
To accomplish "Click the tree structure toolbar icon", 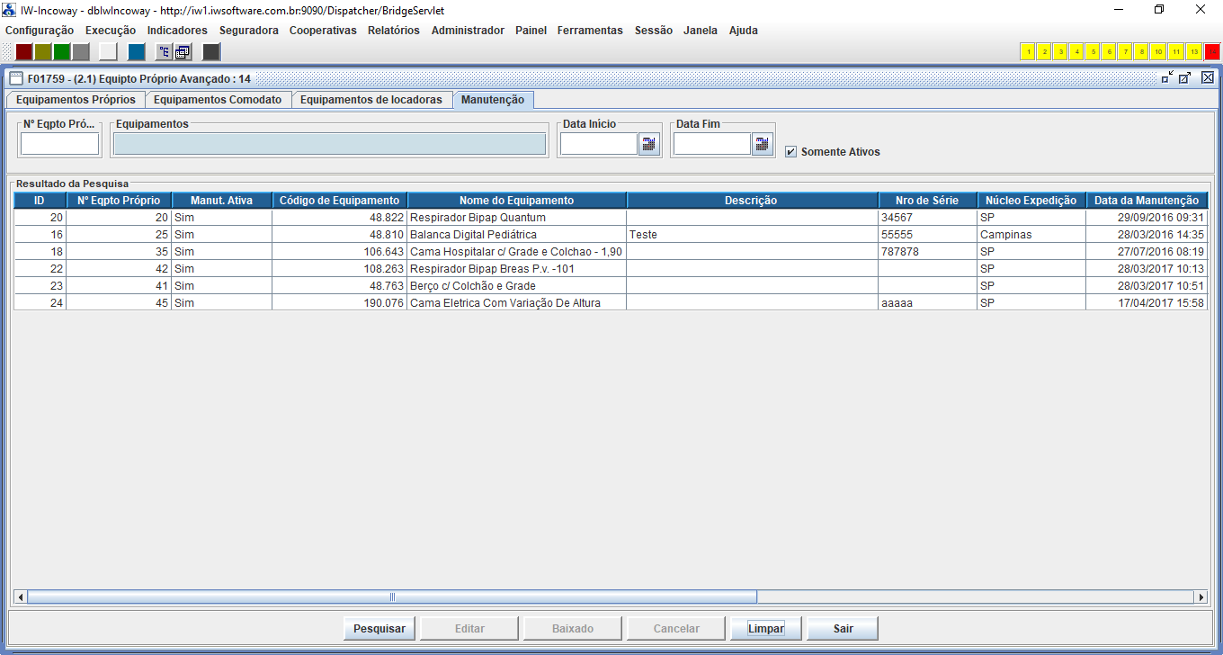I will pos(165,51).
